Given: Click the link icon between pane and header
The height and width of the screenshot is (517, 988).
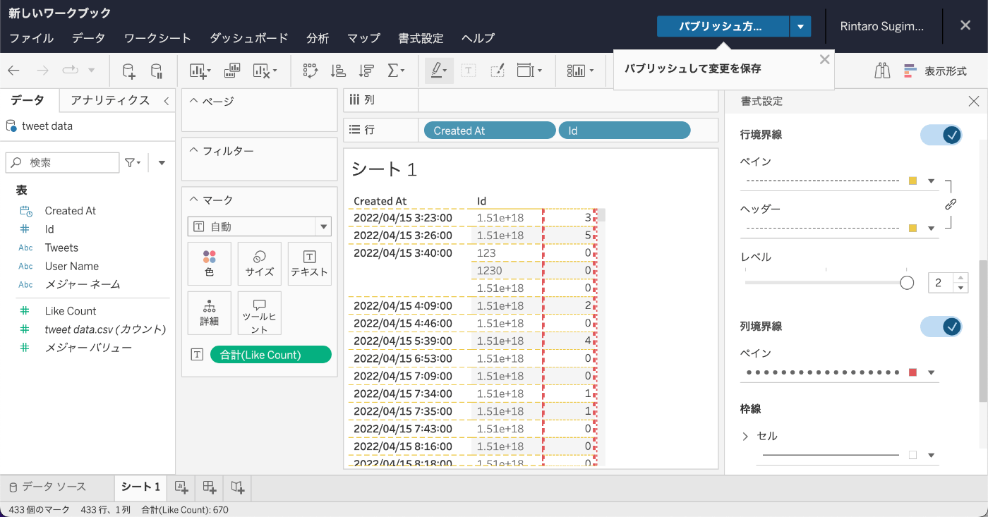Looking at the screenshot, I should coord(951,205).
